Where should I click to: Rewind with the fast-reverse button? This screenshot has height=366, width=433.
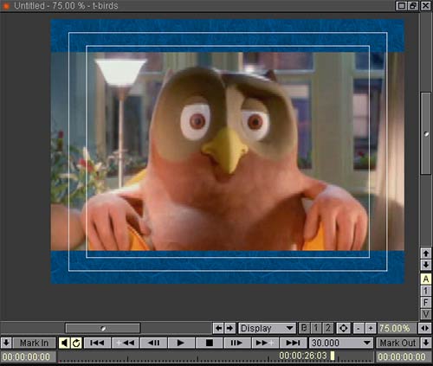(x=125, y=343)
